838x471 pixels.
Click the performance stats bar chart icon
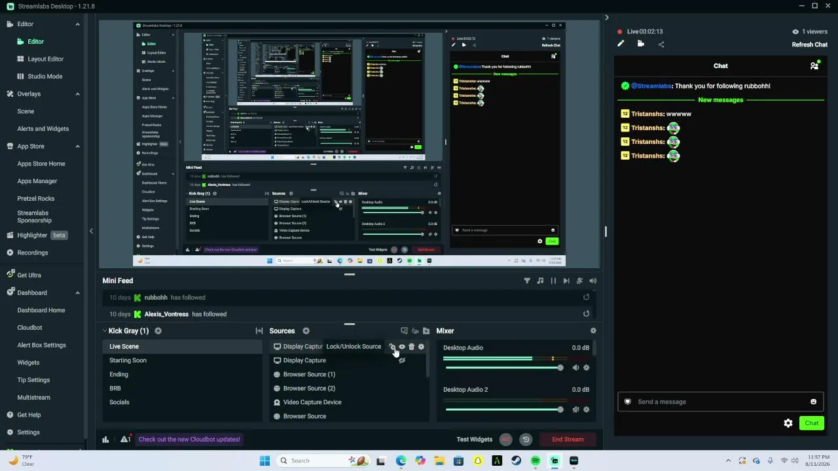[x=105, y=440]
